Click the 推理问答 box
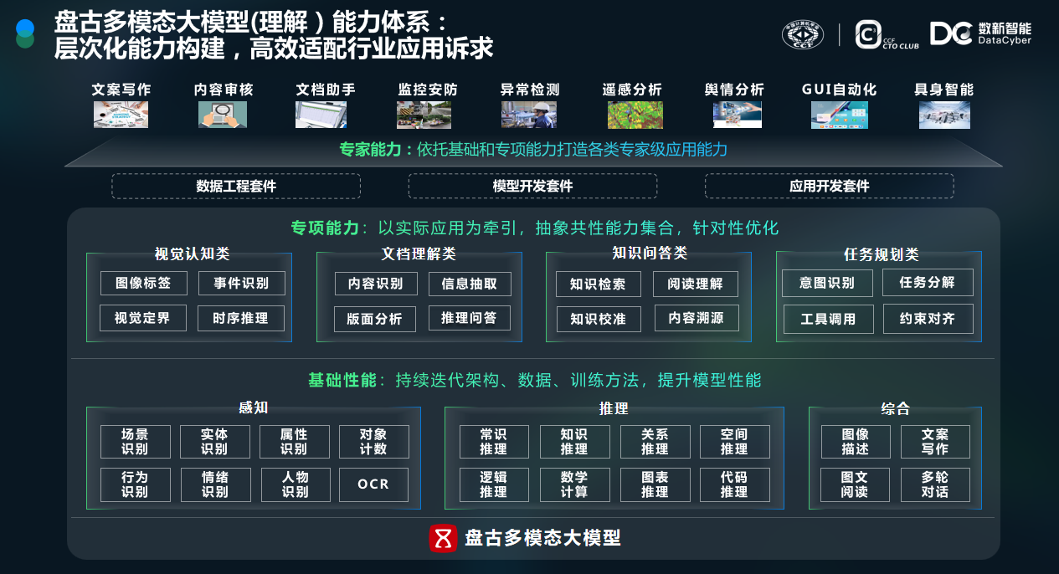The width and height of the screenshot is (1059, 574). (x=470, y=318)
